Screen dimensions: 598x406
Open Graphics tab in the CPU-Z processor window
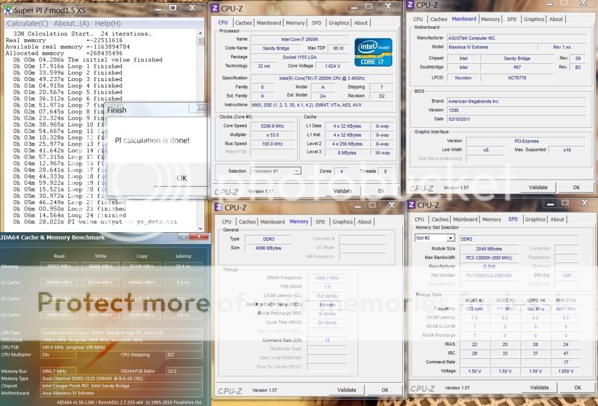(339, 23)
